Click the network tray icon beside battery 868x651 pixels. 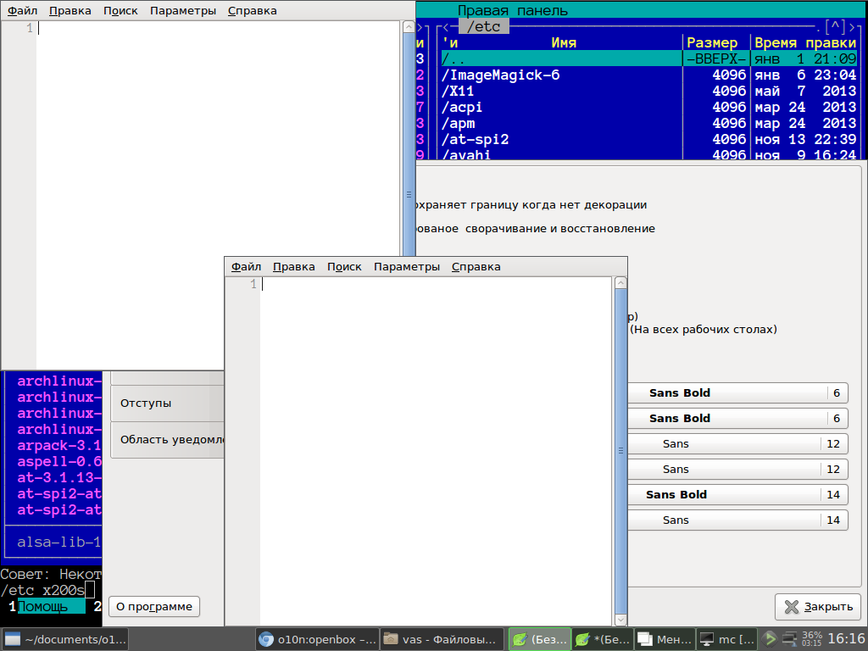tap(789, 638)
